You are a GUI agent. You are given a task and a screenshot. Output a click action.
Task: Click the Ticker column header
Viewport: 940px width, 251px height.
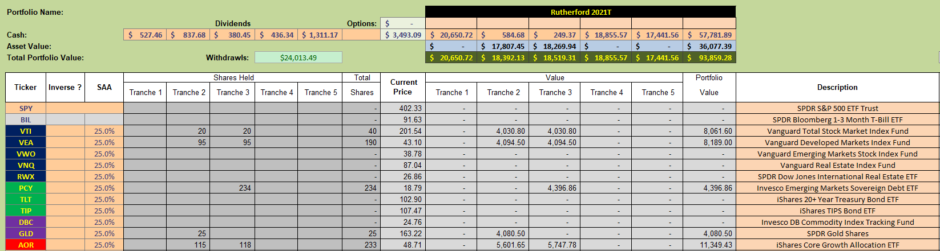[26, 88]
